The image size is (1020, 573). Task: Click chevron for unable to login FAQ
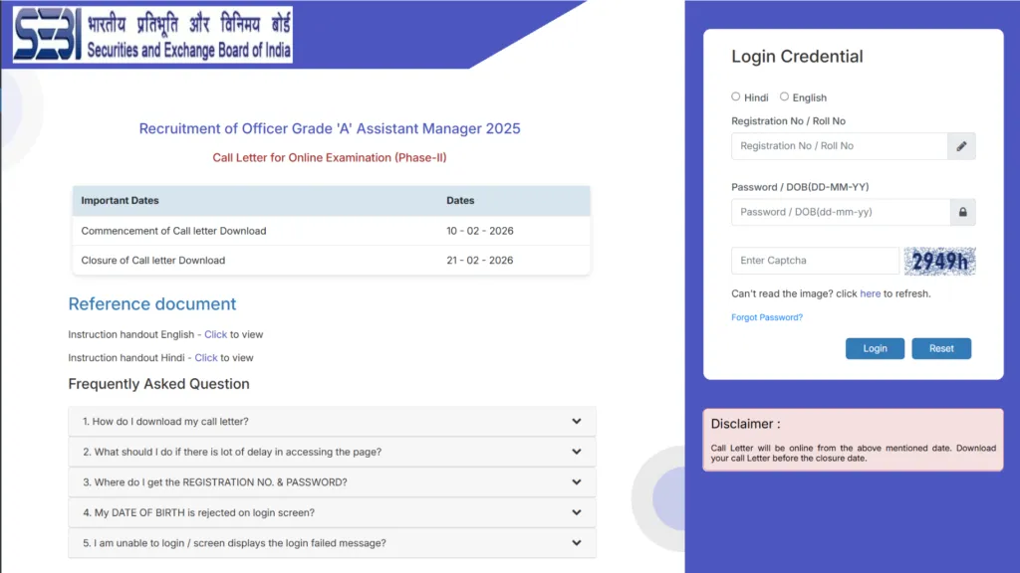576,543
